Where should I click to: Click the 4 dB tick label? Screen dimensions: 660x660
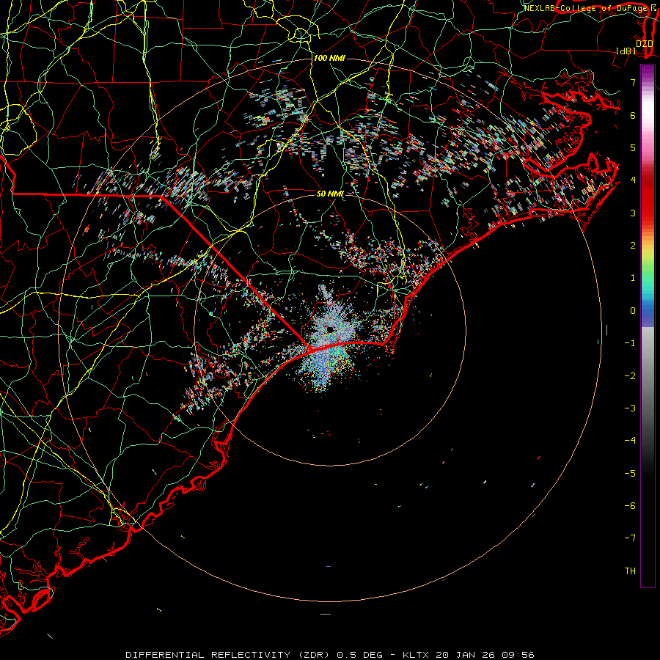coord(633,180)
